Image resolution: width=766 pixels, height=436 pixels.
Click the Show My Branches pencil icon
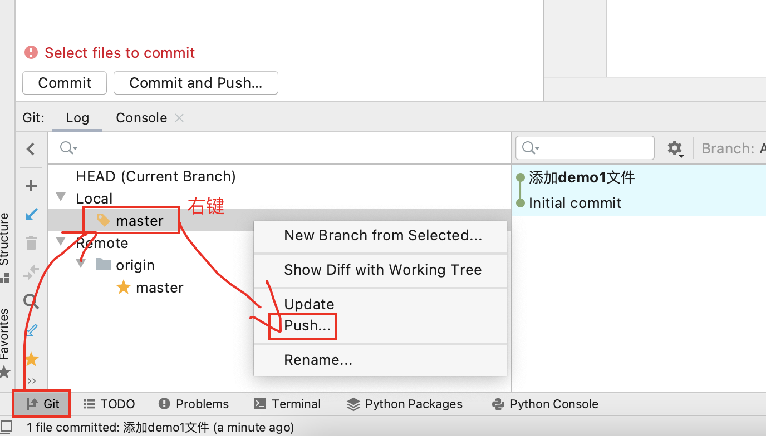click(x=31, y=330)
